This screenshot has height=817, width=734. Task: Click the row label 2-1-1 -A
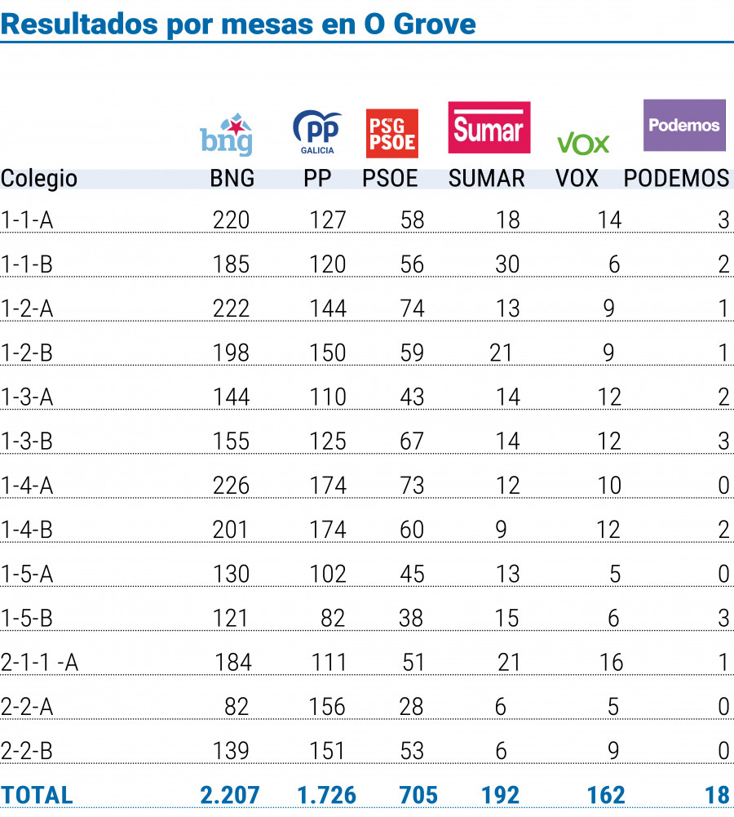[40, 663]
